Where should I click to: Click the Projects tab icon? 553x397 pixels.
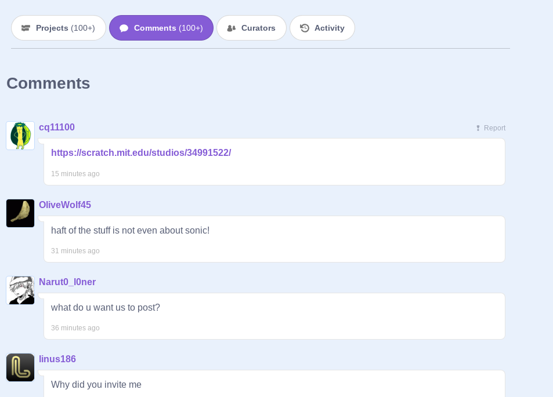[x=26, y=28]
